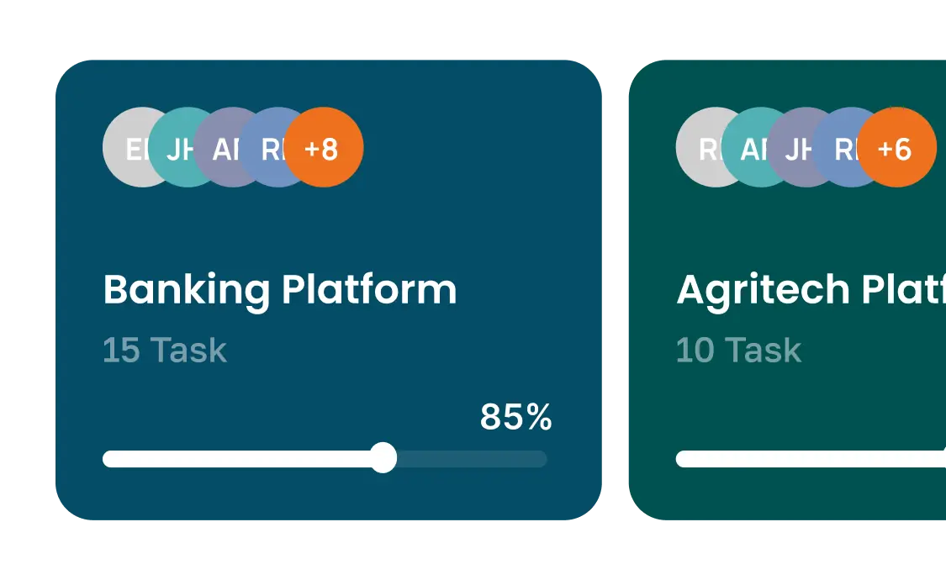Select the teal avatar on Agritech card
The height and width of the screenshot is (580, 946).
747,149
